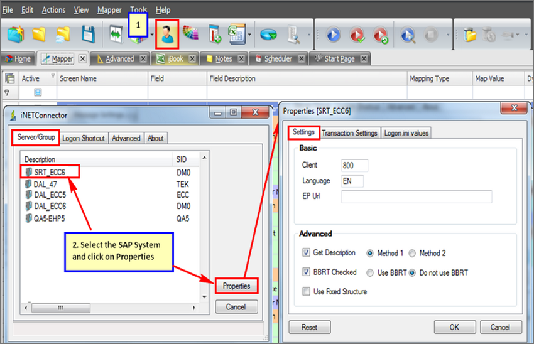This screenshot has height=344, width=534.
Task: Click the Language input field
Action: [352, 181]
